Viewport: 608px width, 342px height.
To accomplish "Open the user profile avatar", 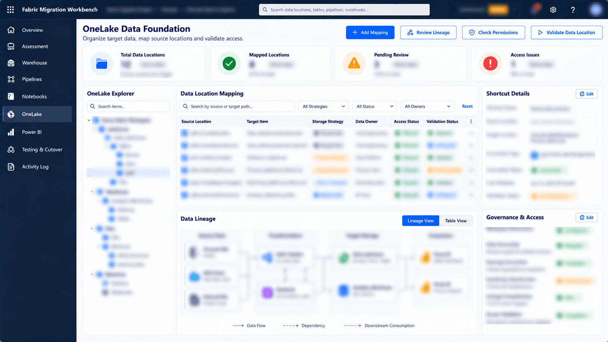I will (596, 10).
